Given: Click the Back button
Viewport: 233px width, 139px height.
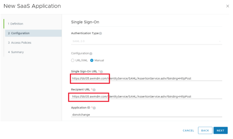Looking at the screenshot, I should [205, 130].
